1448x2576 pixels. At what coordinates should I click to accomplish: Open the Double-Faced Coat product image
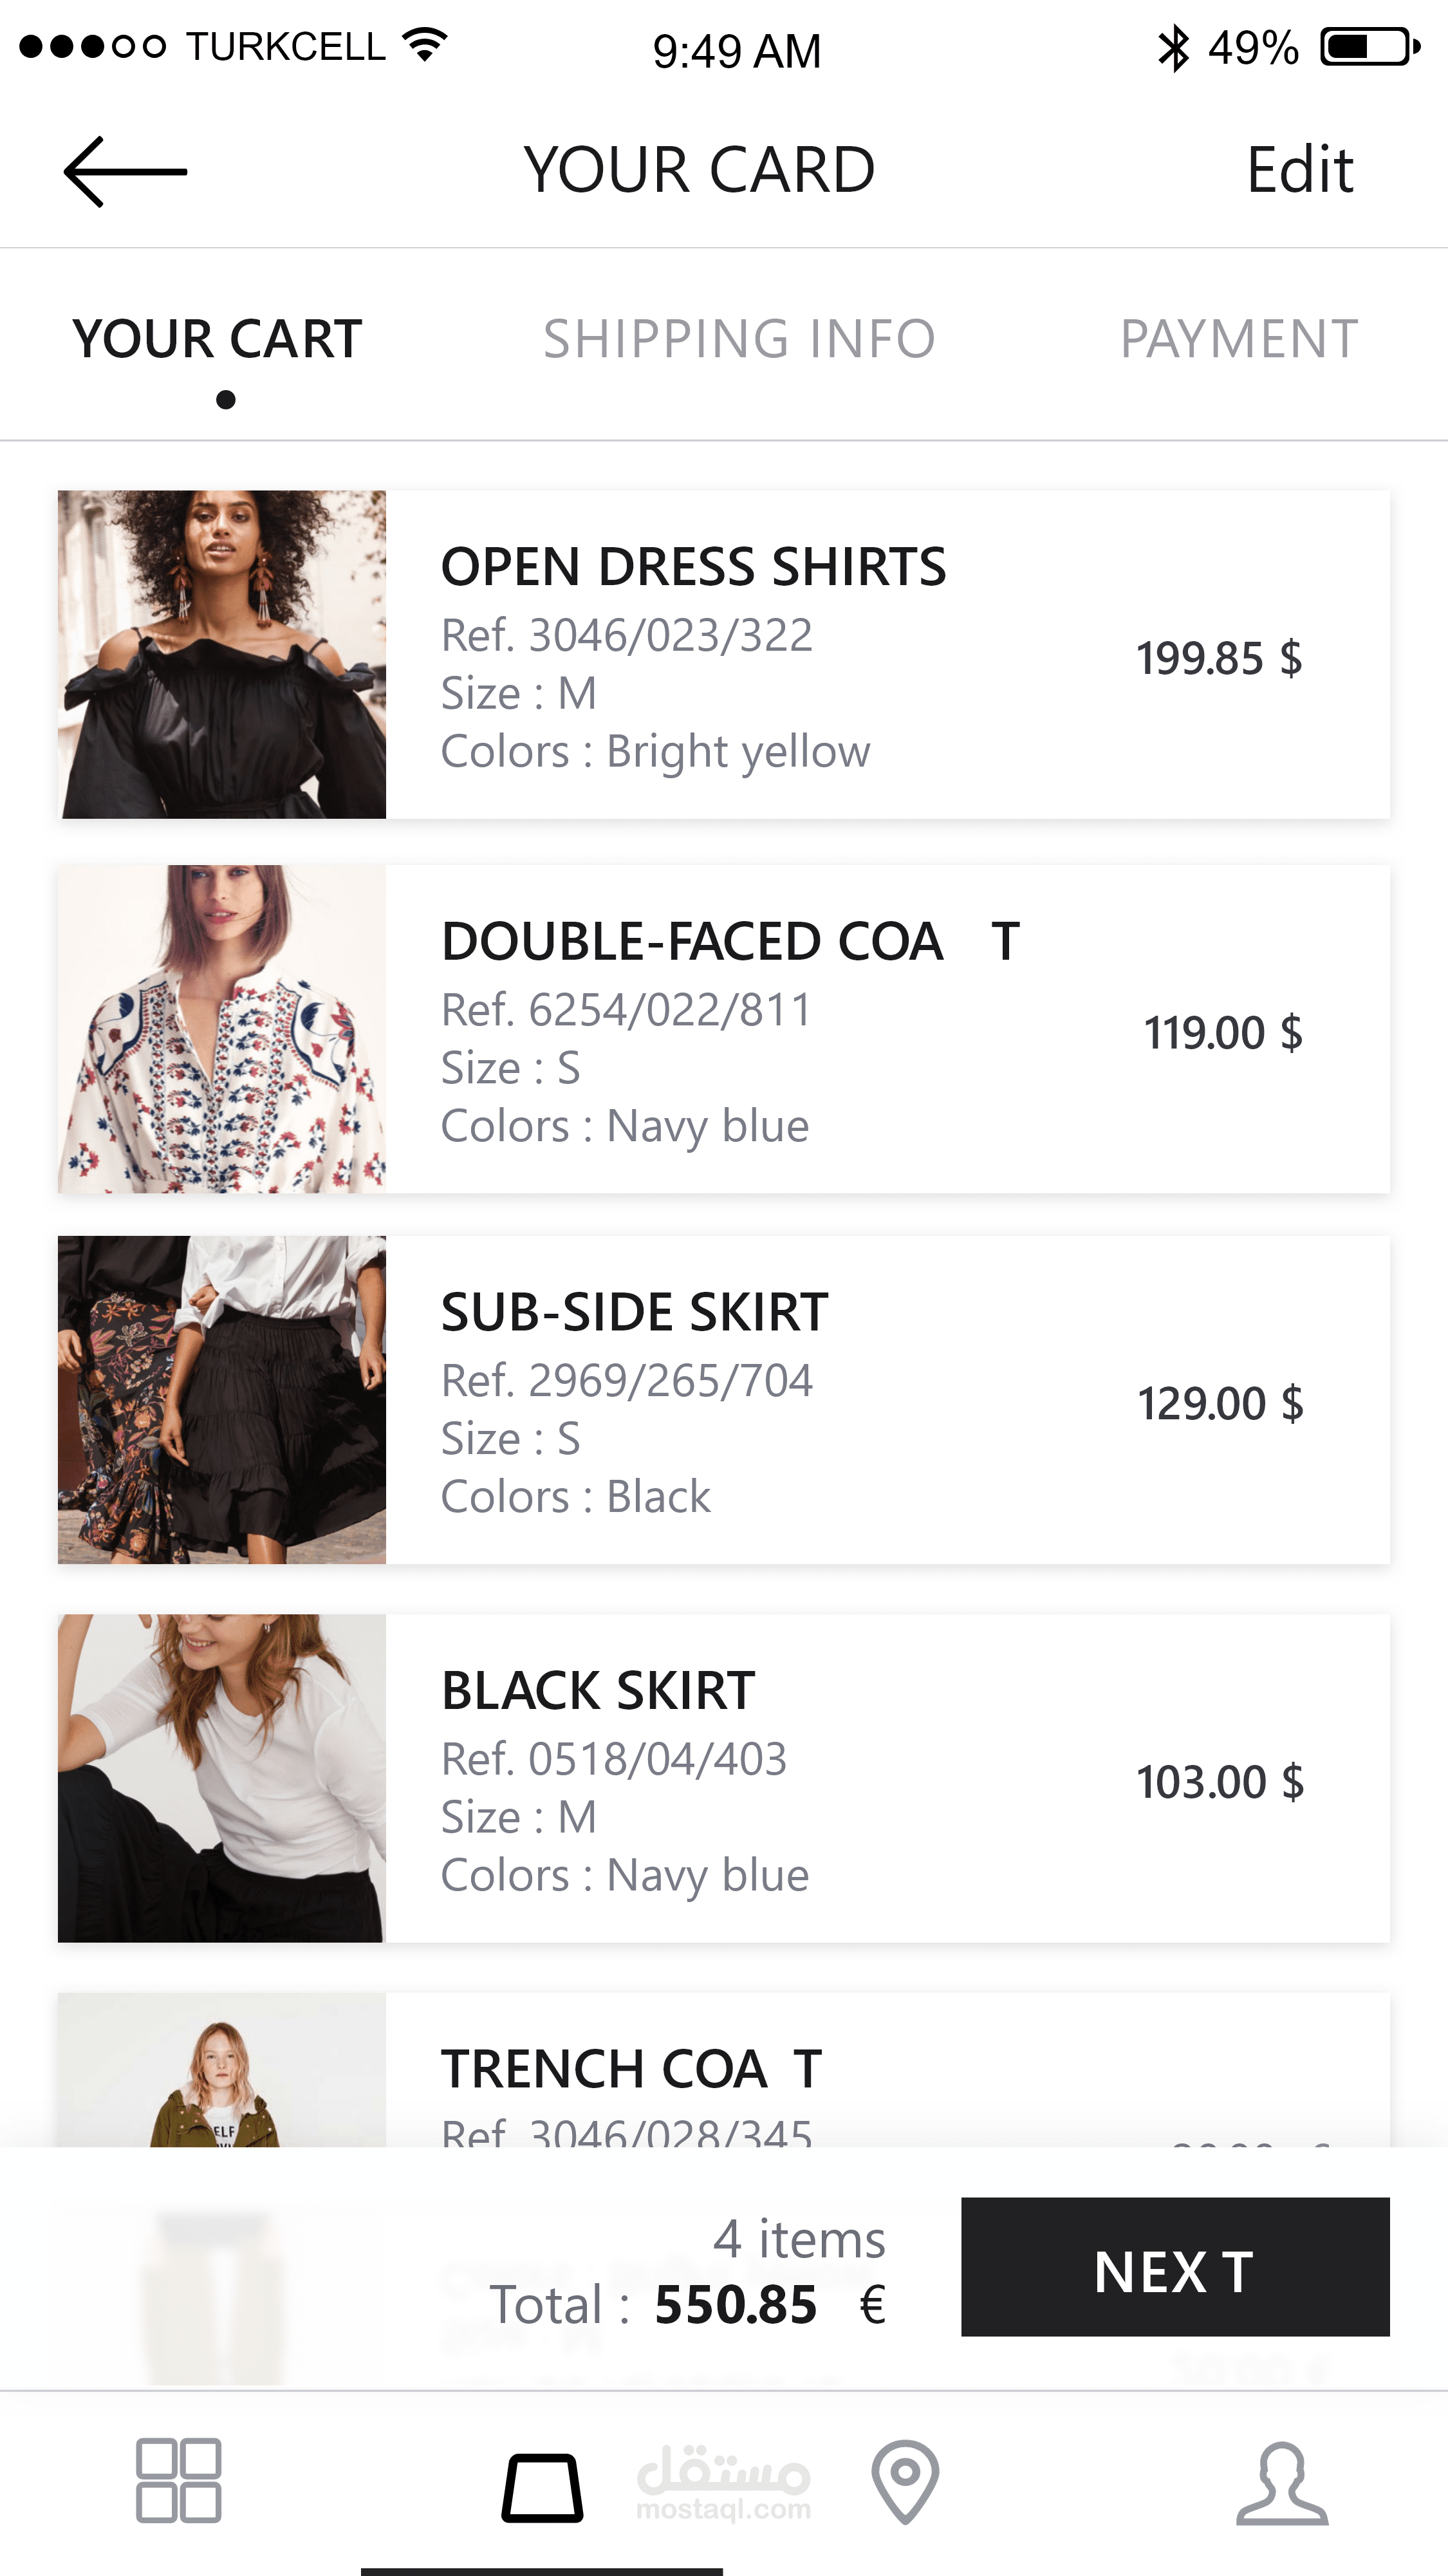[x=222, y=1029]
